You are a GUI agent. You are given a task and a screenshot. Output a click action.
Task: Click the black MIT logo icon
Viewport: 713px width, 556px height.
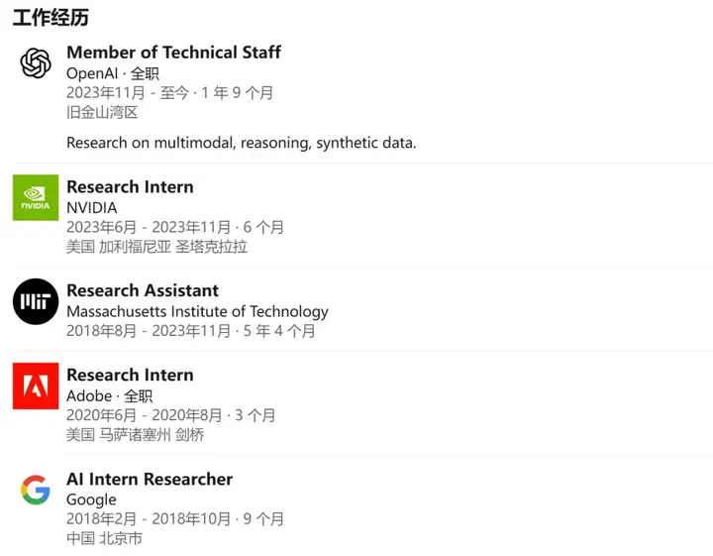(36, 301)
